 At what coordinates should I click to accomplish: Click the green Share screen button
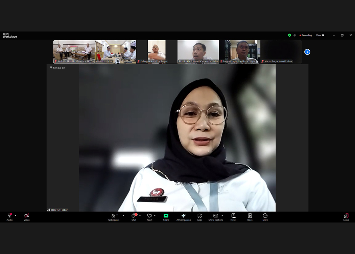click(166, 216)
